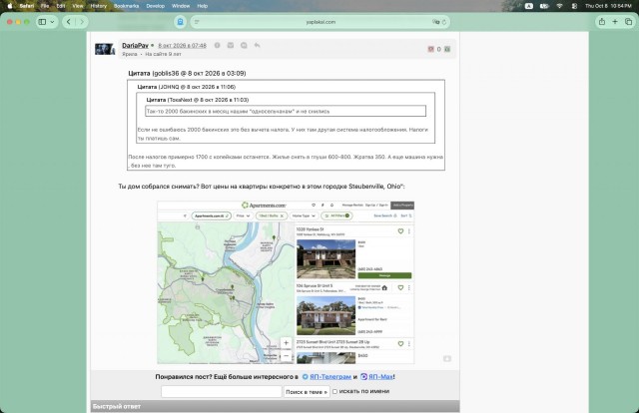
Task: Open the Develop menu
Action: point(156,6)
